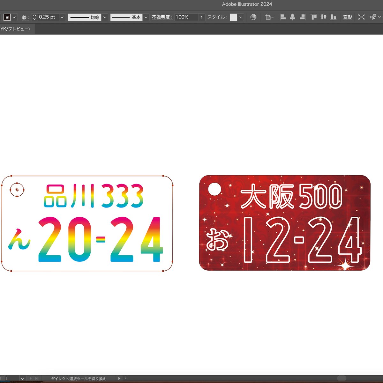Click the white hole on red plate
383x383 pixels.
[x=214, y=189]
